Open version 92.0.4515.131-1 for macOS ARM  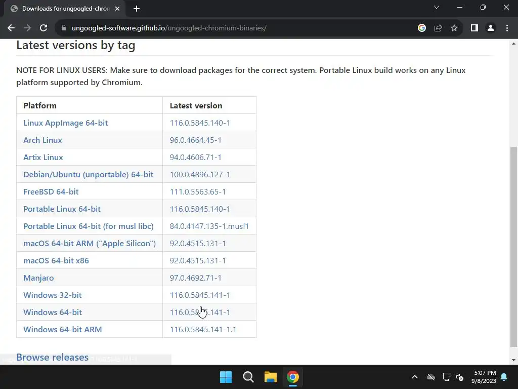(198, 243)
